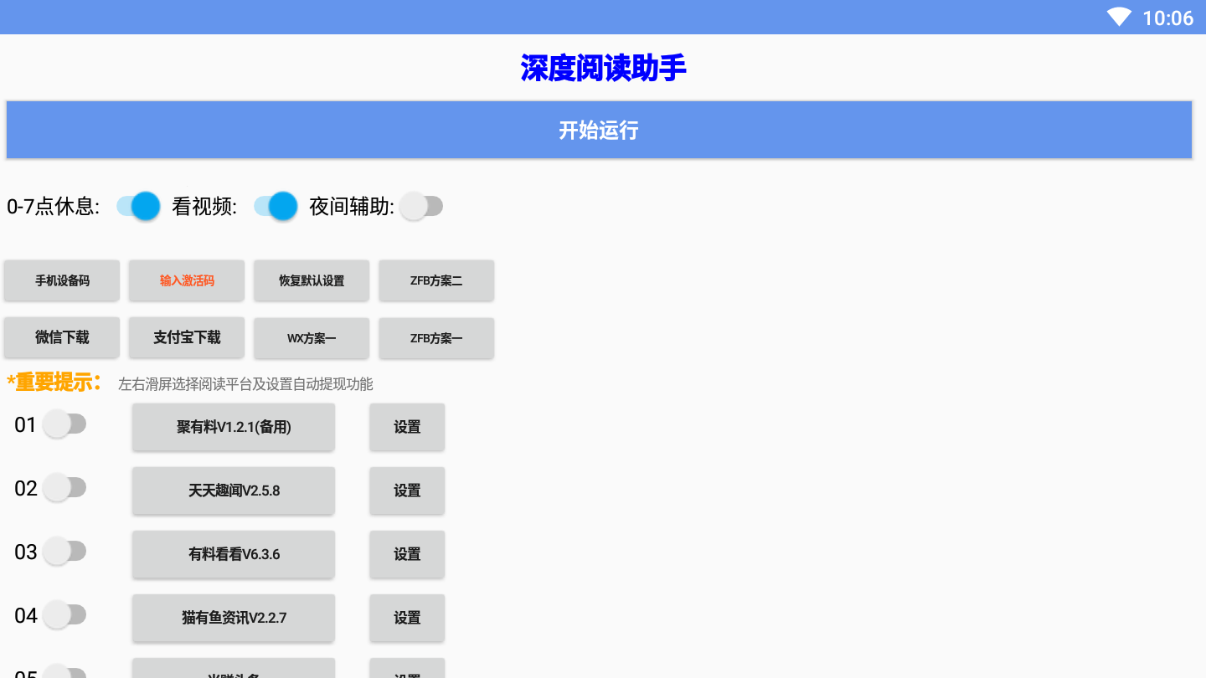Enable switch for row 03

pos(64,551)
